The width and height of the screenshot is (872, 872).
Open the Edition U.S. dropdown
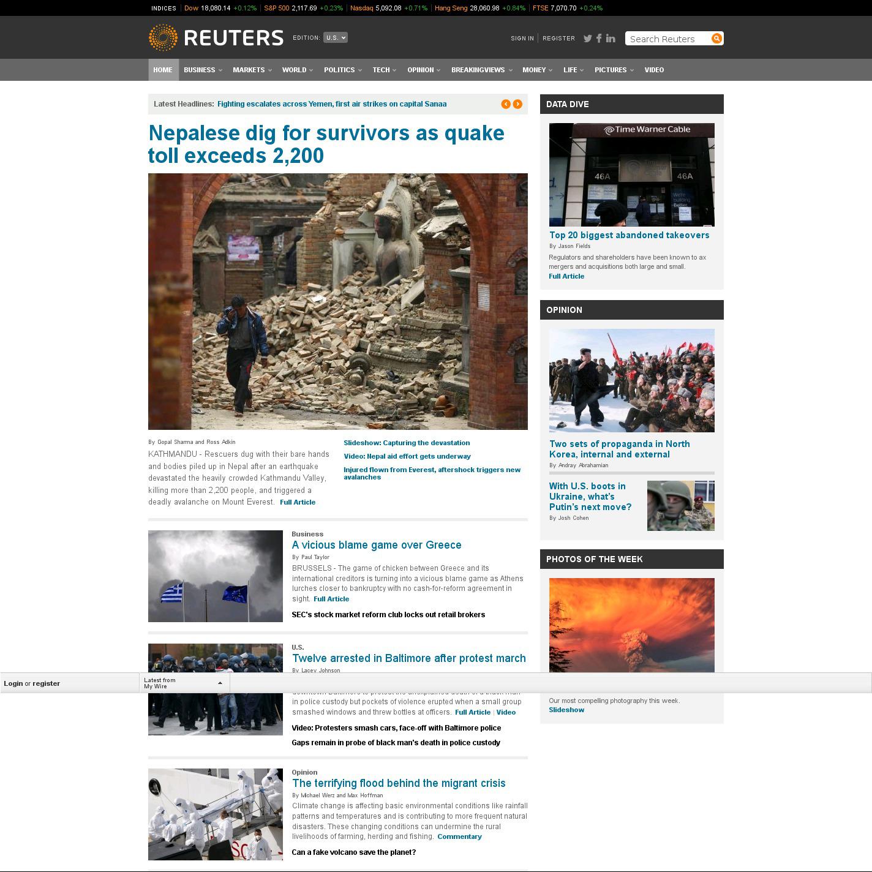tap(335, 37)
